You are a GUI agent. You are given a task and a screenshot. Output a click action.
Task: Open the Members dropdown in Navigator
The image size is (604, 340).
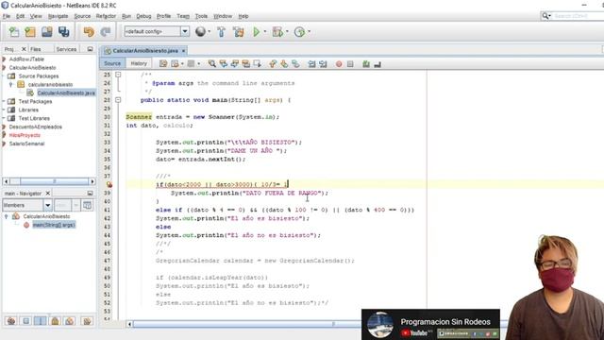point(48,205)
